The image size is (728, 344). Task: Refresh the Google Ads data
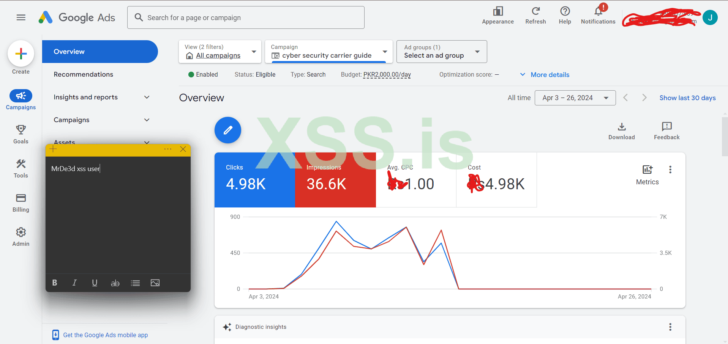pos(535,16)
